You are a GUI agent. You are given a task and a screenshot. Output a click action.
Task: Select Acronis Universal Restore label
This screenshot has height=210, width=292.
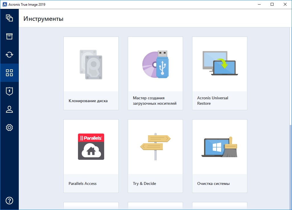click(x=213, y=101)
